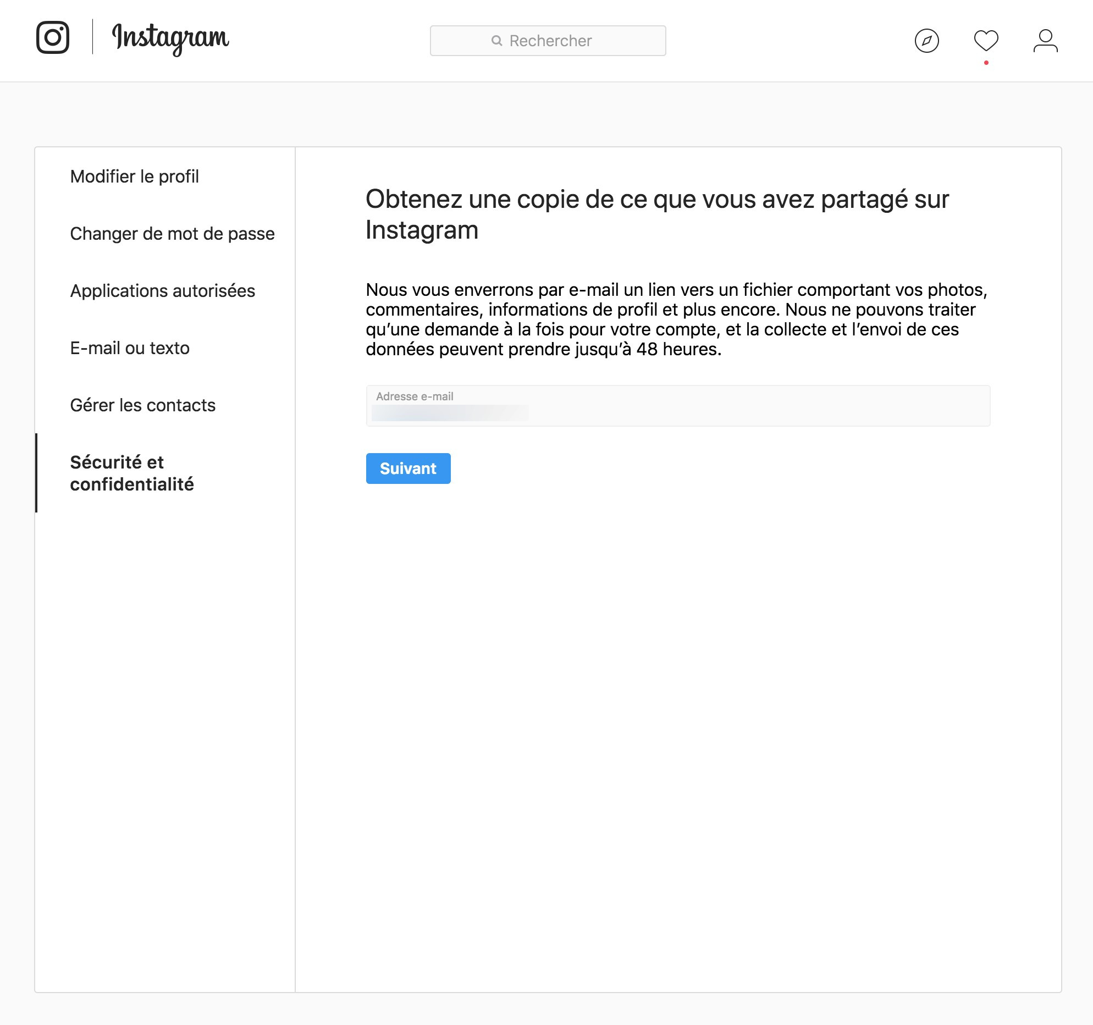Click the Instagram wordmark logo
Viewport: 1093px width, 1025px height.
pos(170,38)
